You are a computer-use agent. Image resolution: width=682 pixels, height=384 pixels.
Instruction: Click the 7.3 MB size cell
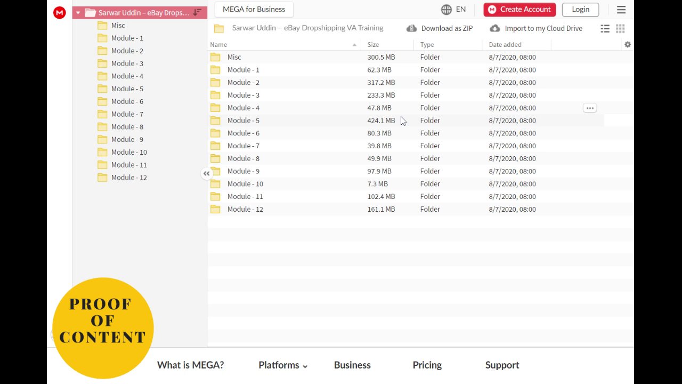[377, 184]
